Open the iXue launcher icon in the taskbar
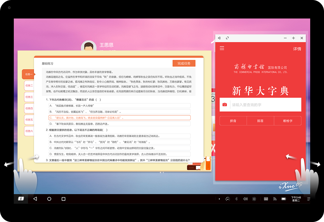The image size is (324, 222). coord(21,199)
